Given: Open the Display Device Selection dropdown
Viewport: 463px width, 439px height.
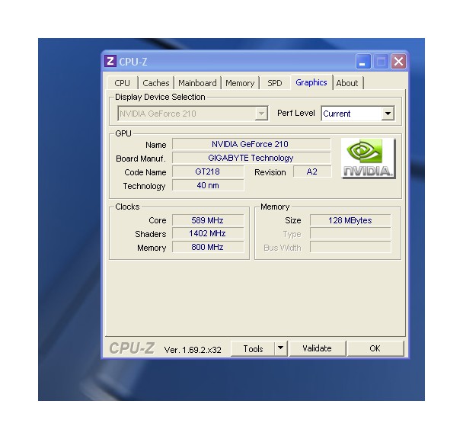Looking at the screenshot, I should click(193, 114).
